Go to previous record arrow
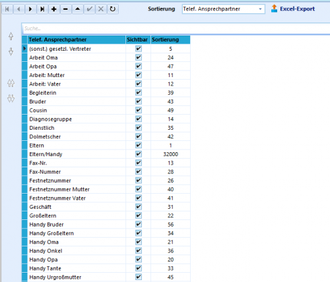 19,9
